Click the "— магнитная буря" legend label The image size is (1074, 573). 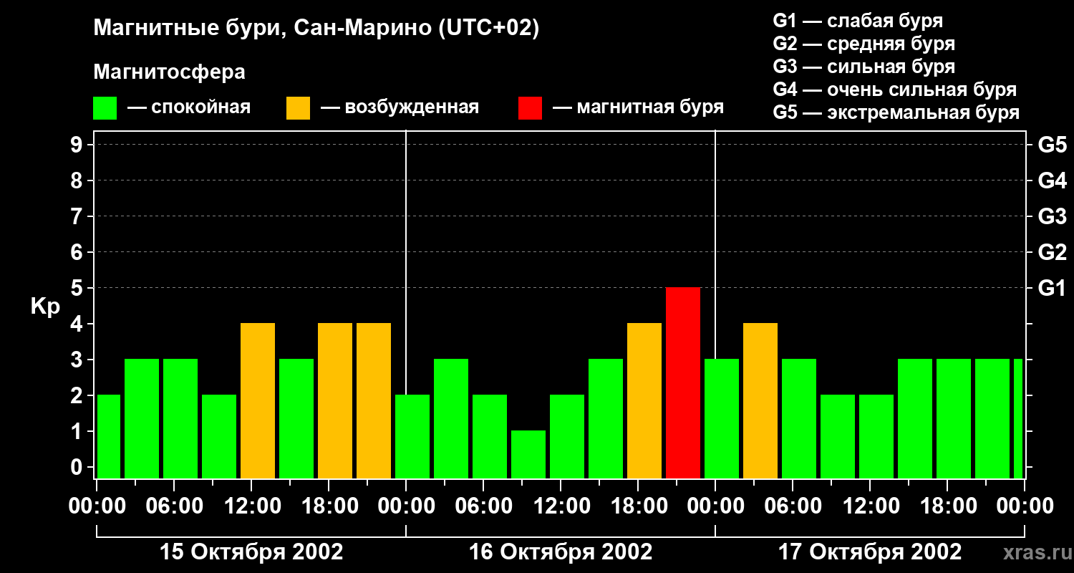[x=638, y=107]
